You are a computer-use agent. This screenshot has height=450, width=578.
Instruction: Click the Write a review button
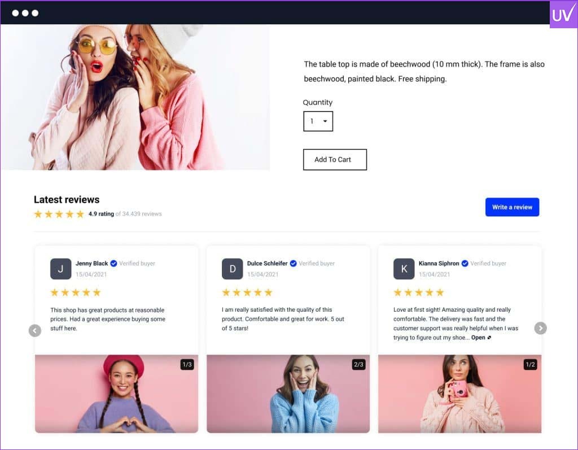(x=512, y=207)
